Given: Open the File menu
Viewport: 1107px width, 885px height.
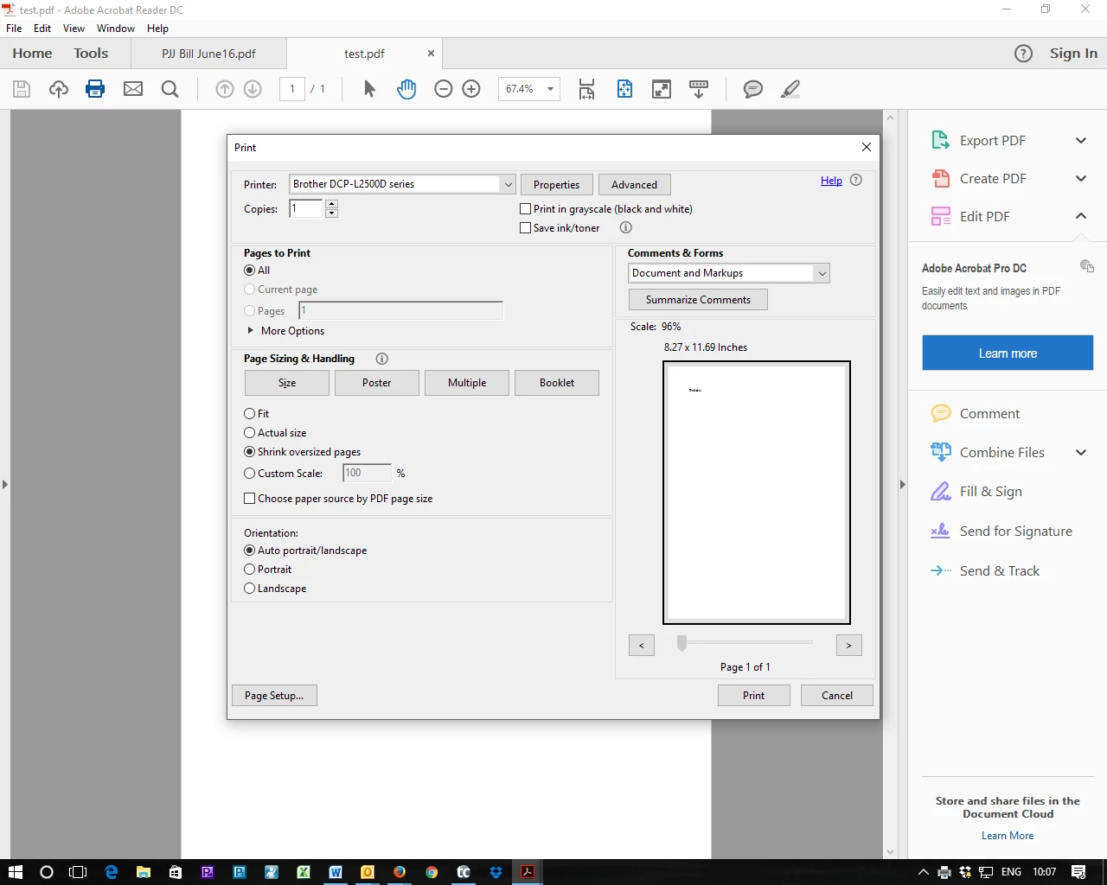Looking at the screenshot, I should (x=14, y=29).
